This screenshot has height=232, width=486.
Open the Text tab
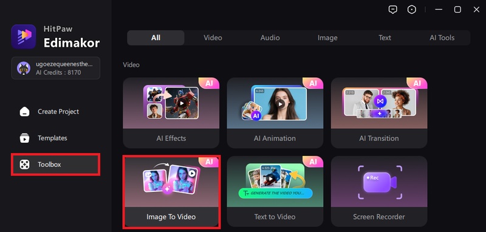385,38
